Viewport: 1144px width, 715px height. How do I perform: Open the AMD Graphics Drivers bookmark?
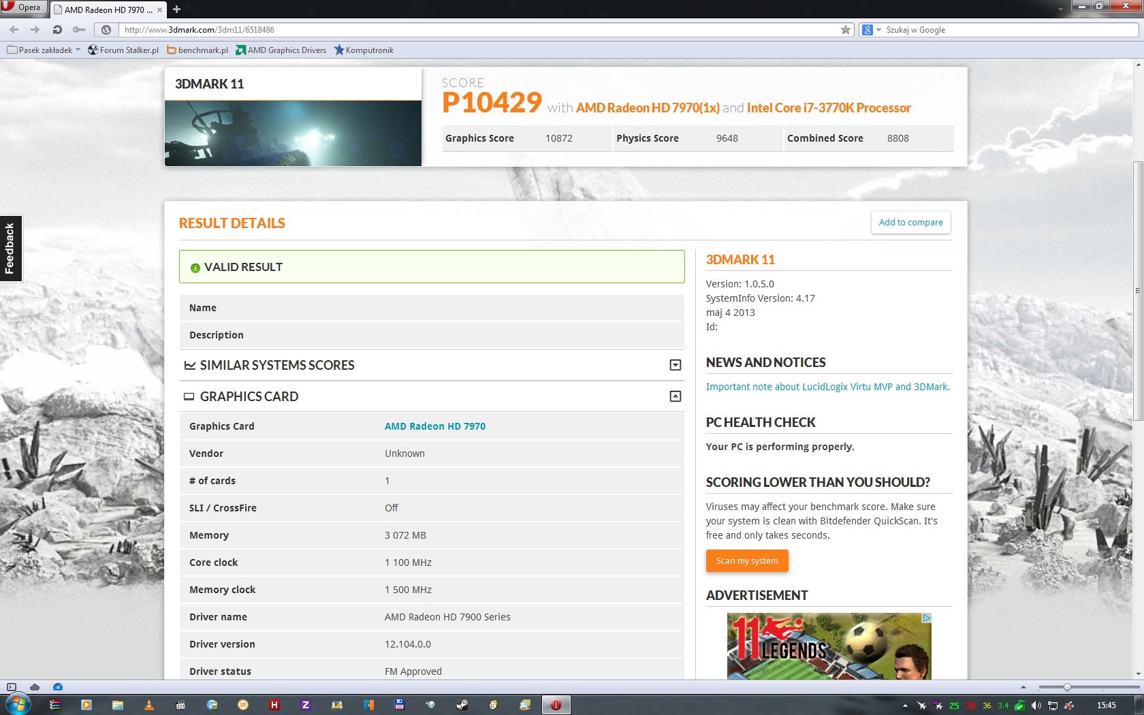[281, 50]
